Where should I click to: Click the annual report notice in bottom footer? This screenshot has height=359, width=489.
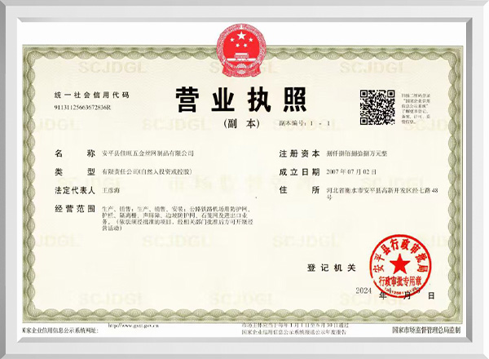click(295, 329)
